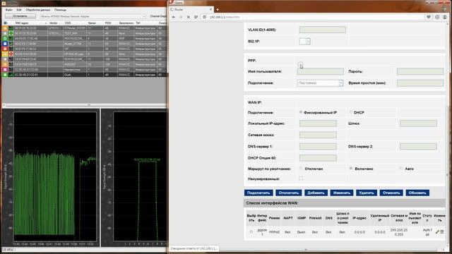Open Обработка данных menu

tap(37, 10)
